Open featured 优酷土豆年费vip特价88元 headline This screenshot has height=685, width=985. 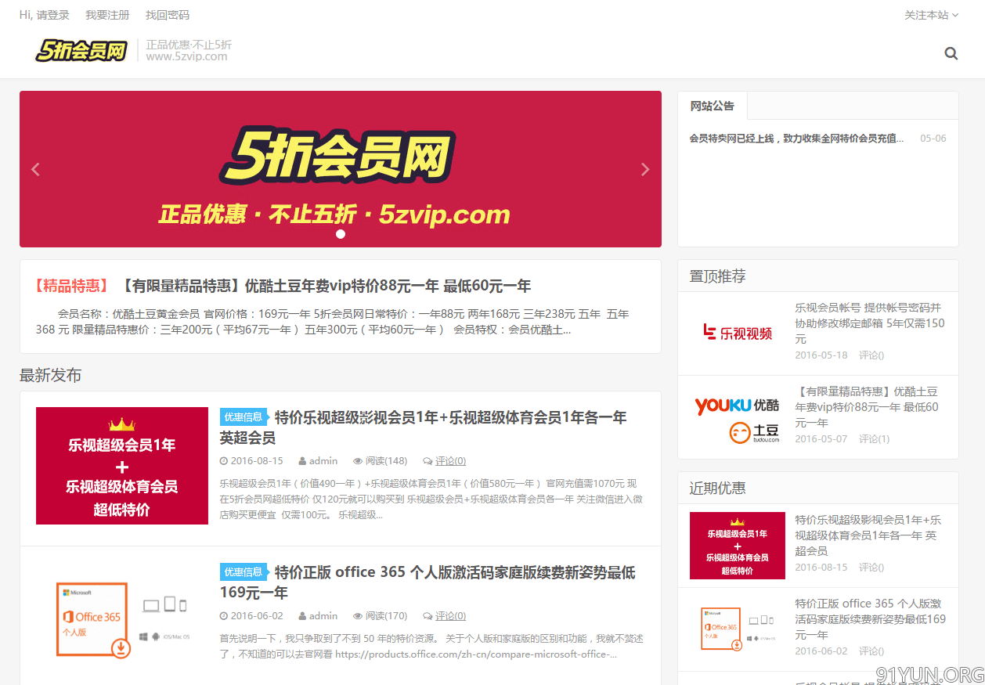[327, 286]
